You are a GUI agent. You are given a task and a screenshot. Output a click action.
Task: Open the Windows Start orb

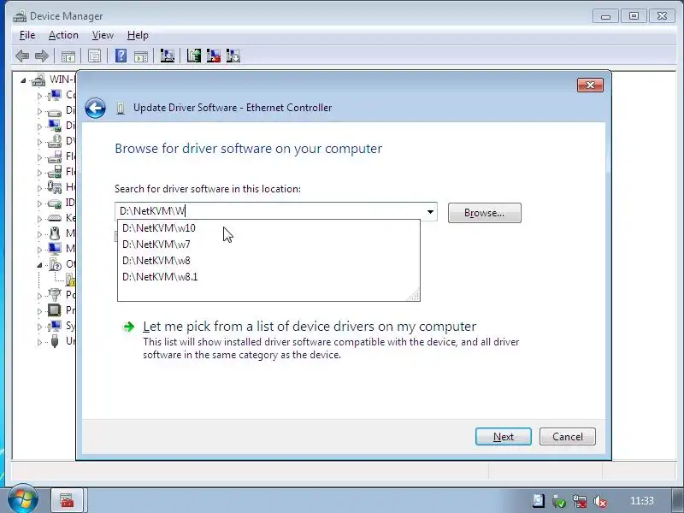(x=23, y=499)
